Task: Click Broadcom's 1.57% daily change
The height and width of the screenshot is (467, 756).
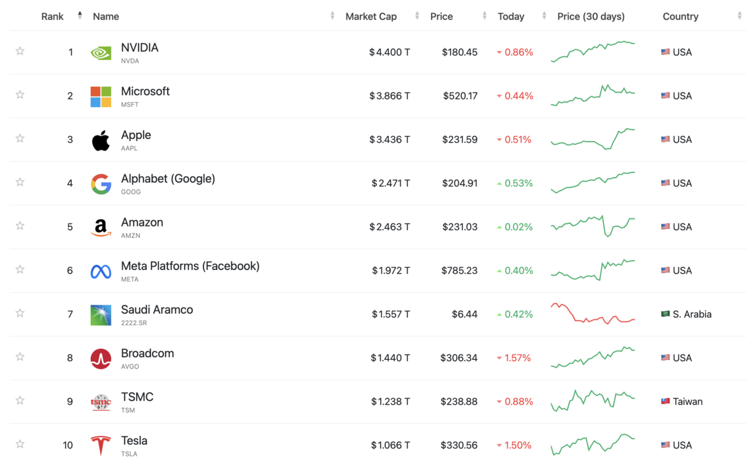Action: tap(514, 357)
